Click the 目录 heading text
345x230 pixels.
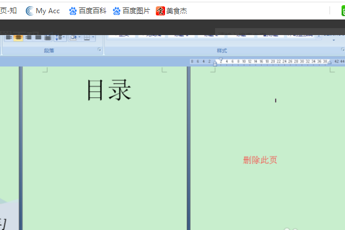(109, 90)
